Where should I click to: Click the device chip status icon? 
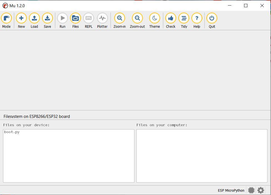(x=251, y=190)
